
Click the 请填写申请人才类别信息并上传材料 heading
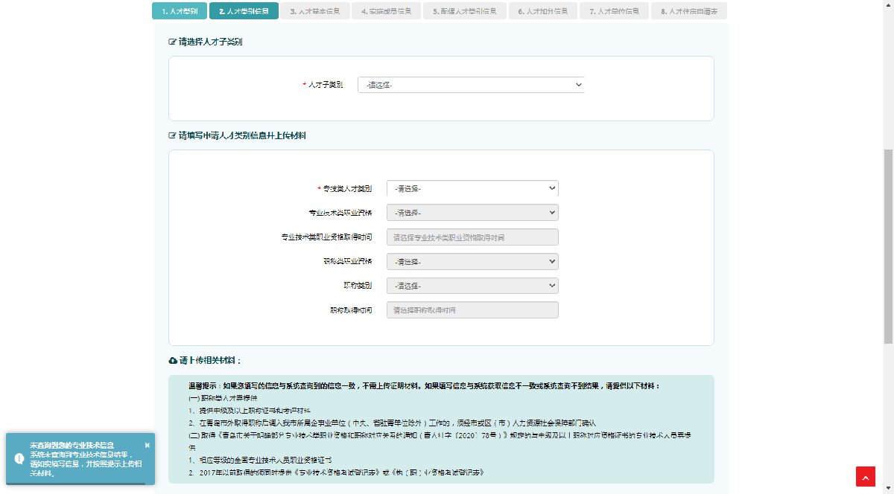[x=242, y=136]
